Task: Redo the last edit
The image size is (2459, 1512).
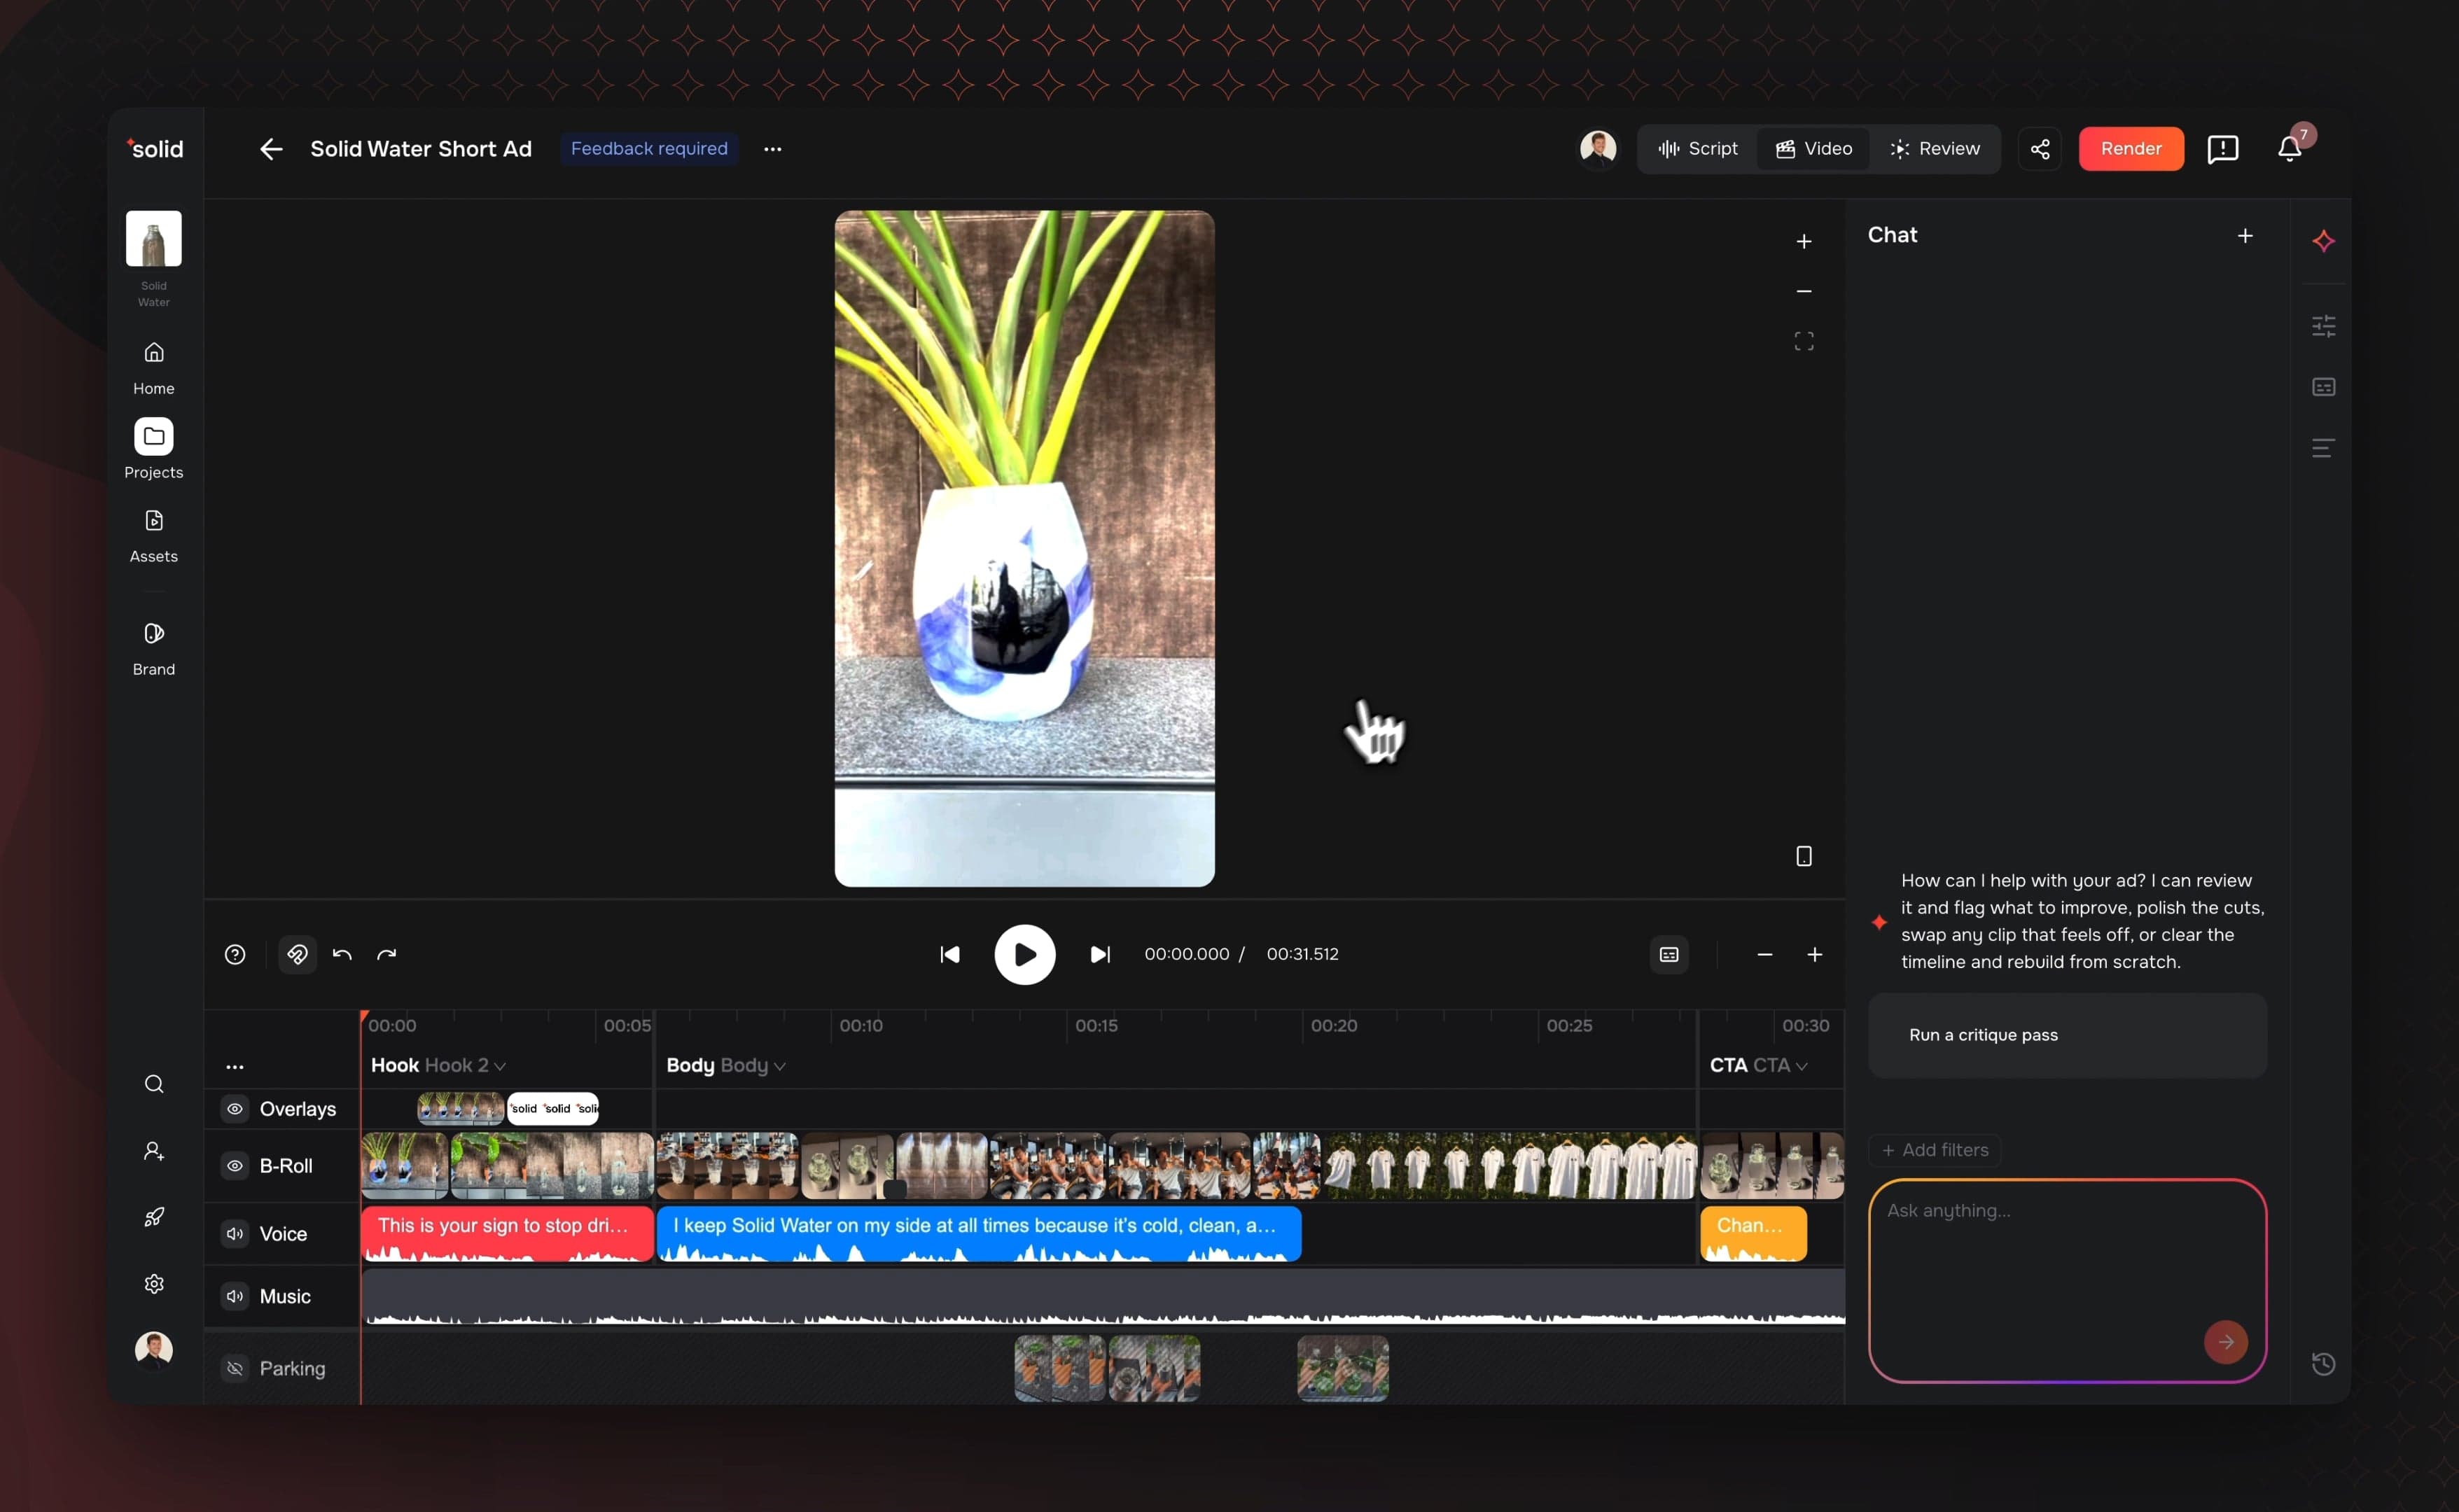Action: tap(387, 954)
